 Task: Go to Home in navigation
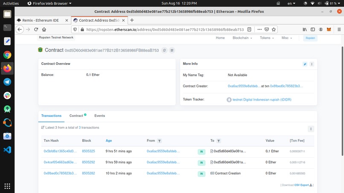(220, 38)
